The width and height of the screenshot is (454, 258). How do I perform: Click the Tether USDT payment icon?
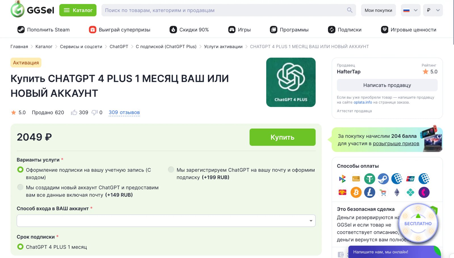(369, 179)
